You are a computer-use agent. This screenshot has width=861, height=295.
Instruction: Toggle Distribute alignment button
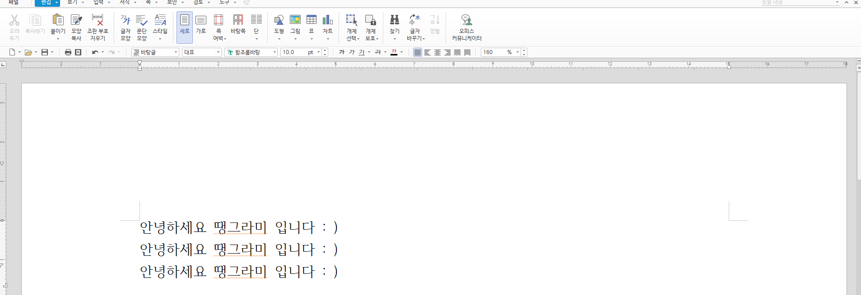point(457,52)
